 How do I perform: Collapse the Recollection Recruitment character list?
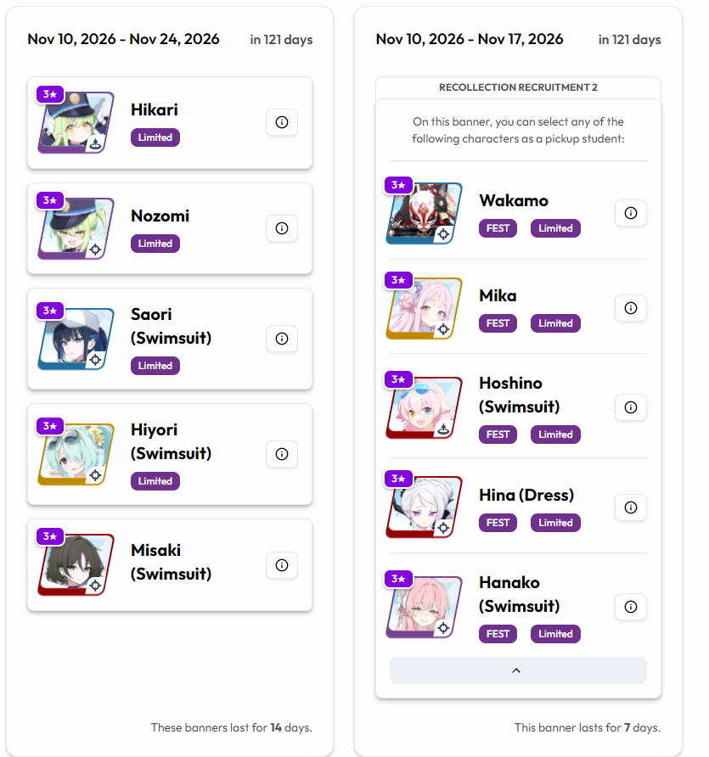(518, 670)
